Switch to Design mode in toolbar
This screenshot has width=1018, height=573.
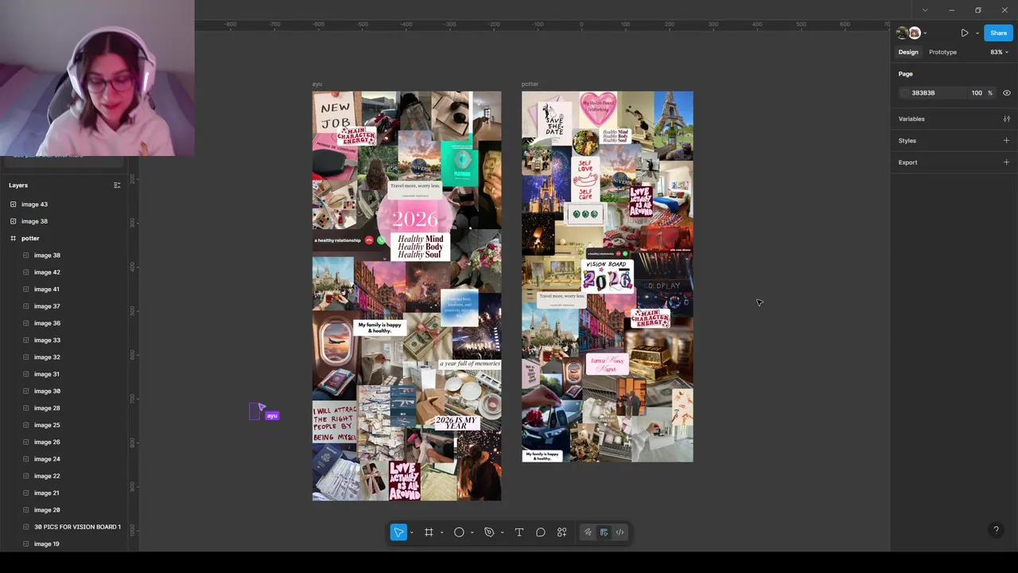(x=604, y=532)
